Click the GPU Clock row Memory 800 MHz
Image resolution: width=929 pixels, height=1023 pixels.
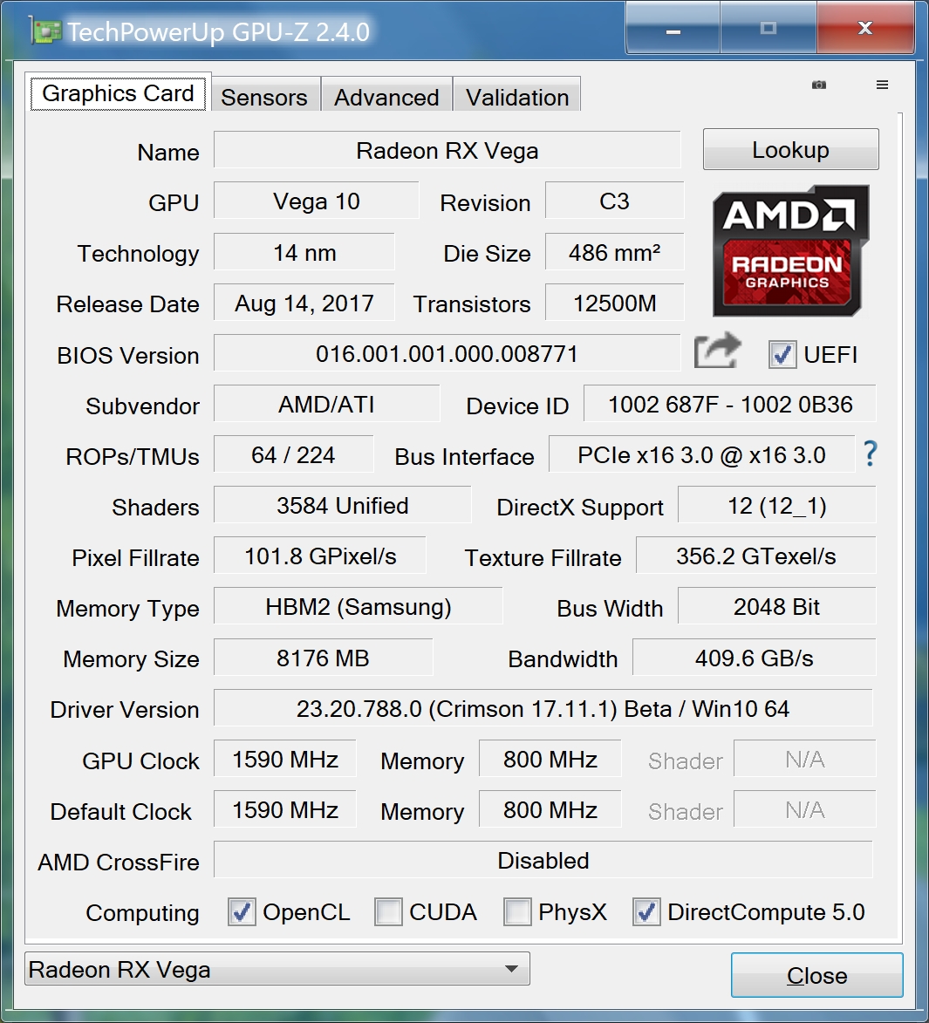pos(550,759)
